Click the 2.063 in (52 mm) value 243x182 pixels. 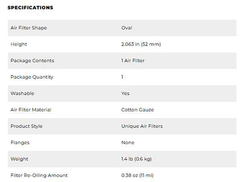pos(141,44)
